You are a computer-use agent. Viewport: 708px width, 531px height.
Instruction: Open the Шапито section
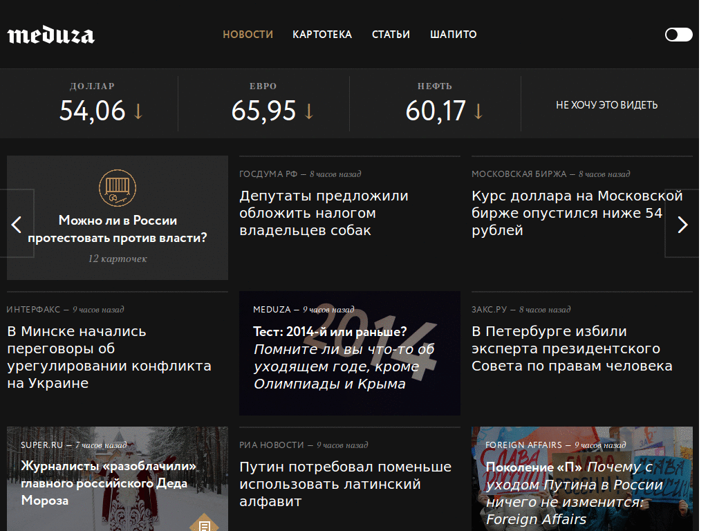454,35
